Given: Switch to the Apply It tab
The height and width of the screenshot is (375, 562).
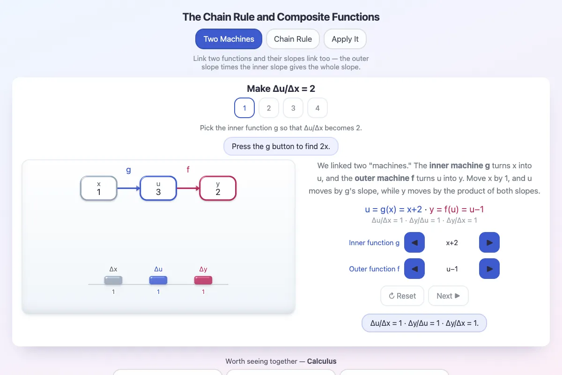Looking at the screenshot, I should click(345, 39).
